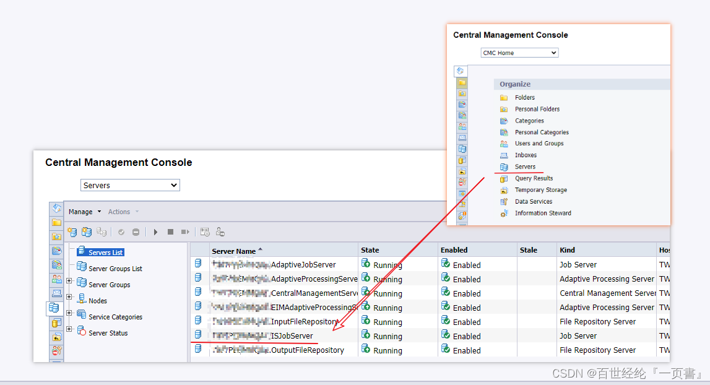Click the selected Servers icon in sidebar
The width and height of the screenshot is (710, 385).
54,308
